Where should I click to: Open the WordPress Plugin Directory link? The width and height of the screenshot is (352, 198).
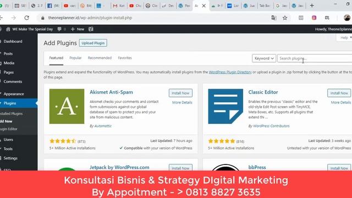coord(230,72)
